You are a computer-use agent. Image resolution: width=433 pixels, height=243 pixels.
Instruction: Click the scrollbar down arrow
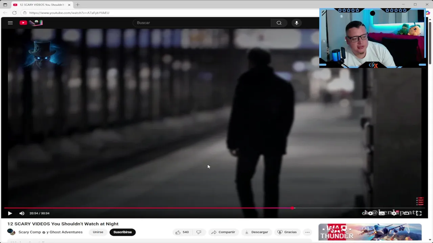430,240
